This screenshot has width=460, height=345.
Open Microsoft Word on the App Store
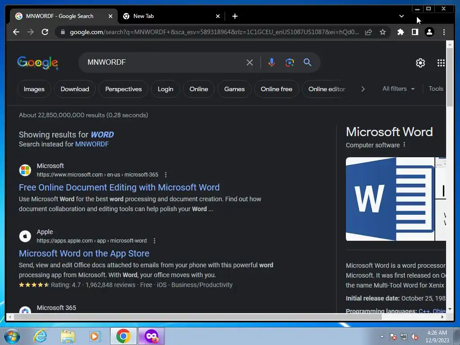(84, 253)
